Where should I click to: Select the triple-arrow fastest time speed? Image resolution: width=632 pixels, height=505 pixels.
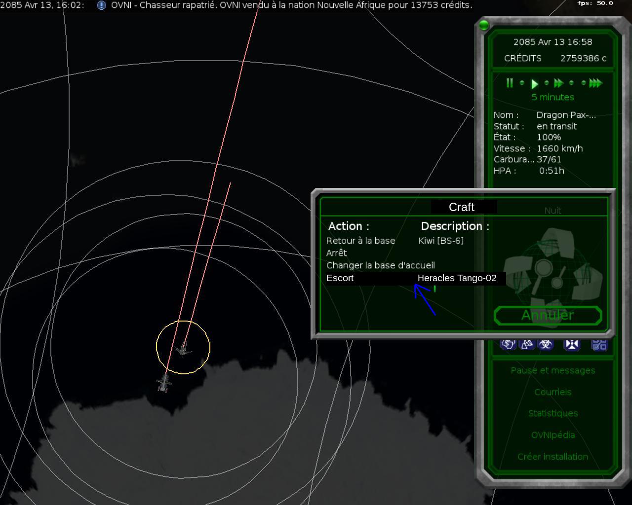pos(596,83)
